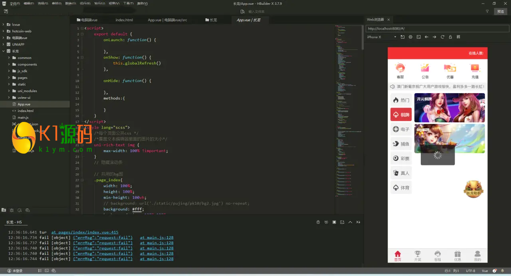Click the QR code icon in browser toolbar
Screen dimensions: 511x276
click(x=458, y=37)
